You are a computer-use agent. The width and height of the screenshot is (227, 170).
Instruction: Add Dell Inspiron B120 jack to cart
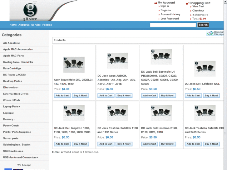pos(150,144)
